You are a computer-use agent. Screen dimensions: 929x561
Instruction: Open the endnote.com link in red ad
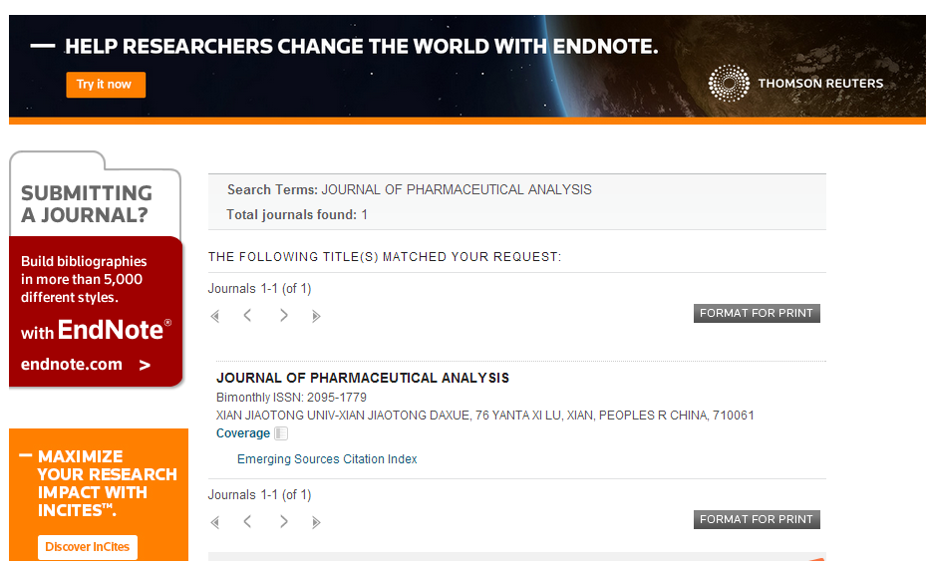[86, 365]
